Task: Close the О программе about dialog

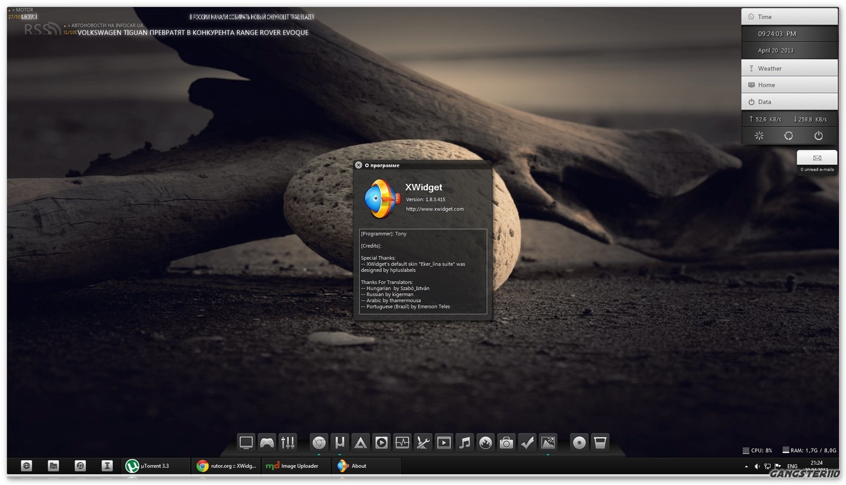Action: (x=358, y=165)
